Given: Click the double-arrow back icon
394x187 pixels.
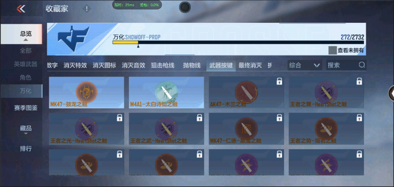Looking at the screenshot, I should [x=21, y=9].
